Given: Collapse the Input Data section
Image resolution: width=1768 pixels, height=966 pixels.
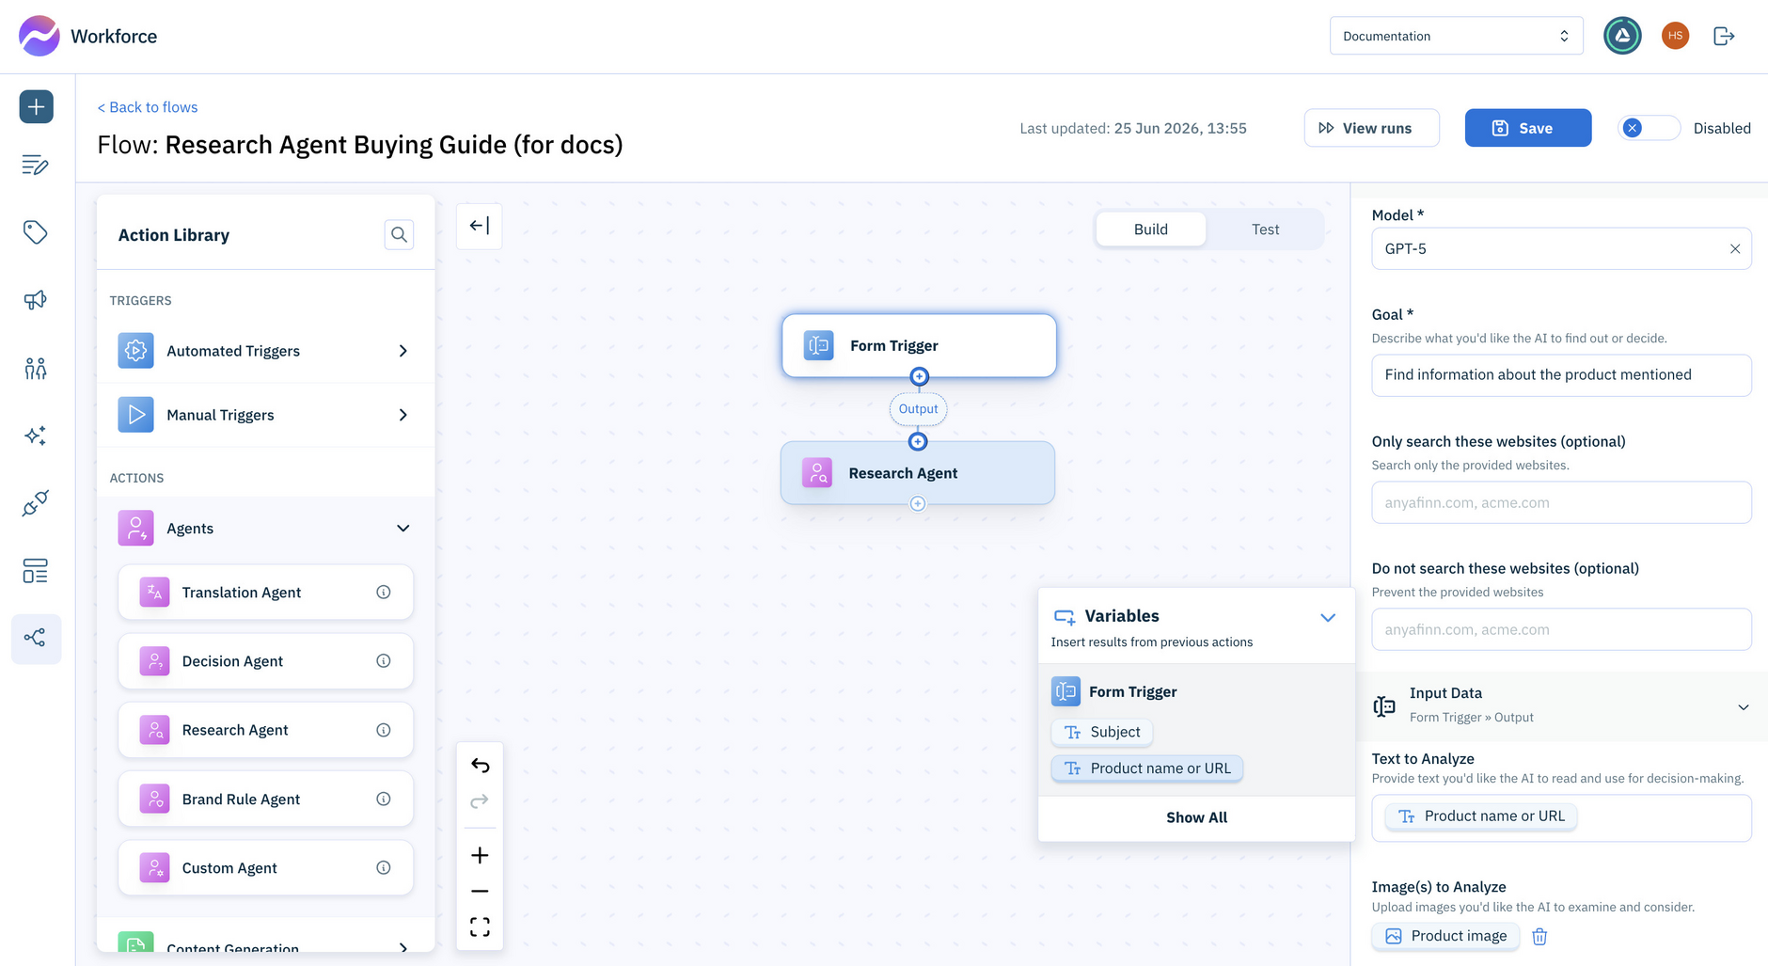Looking at the screenshot, I should 1743,707.
